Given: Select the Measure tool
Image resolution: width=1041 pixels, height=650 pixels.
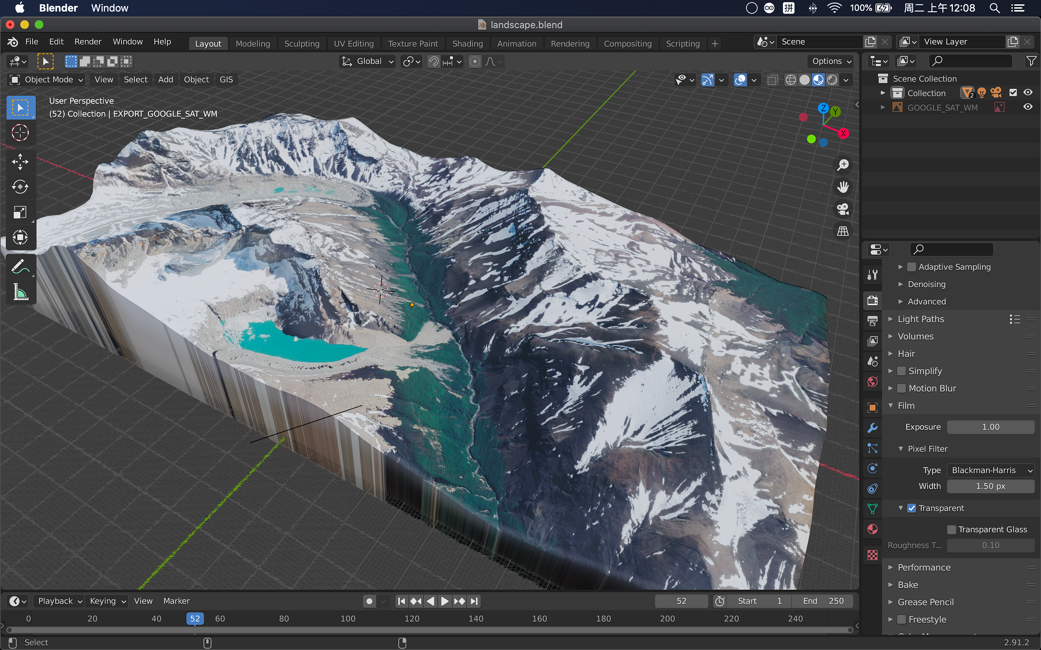Looking at the screenshot, I should (x=20, y=292).
